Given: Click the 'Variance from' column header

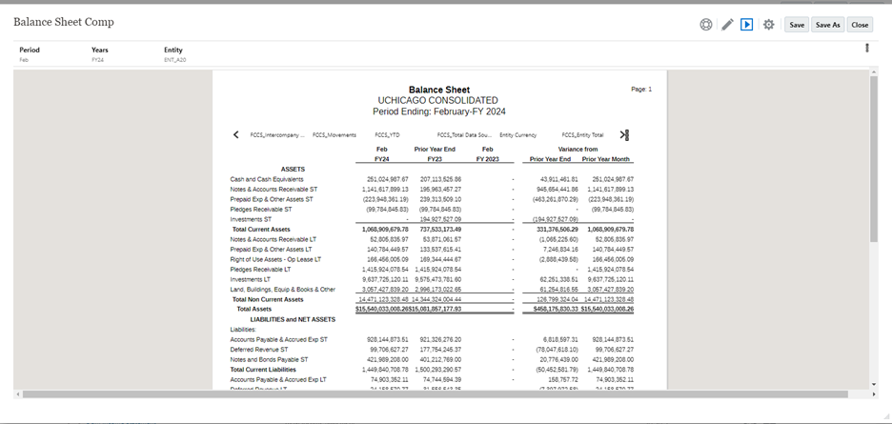Looking at the screenshot, I should [x=578, y=149].
